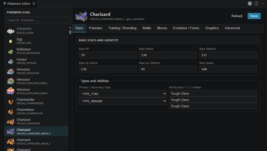Open the Secondary Type TYPE_DRAGON dropdown
Viewport: 267px width, 151px height.
click(x=123, y=101)
